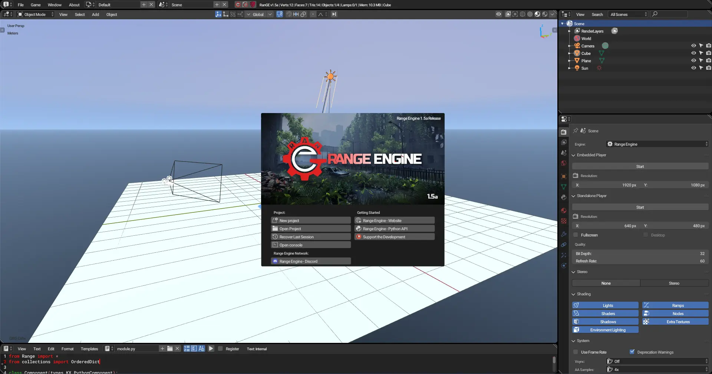This screenshot has height=374, width=712.
Task: Select the Modifiers wrench tab icon
Action: click(564, 234)
